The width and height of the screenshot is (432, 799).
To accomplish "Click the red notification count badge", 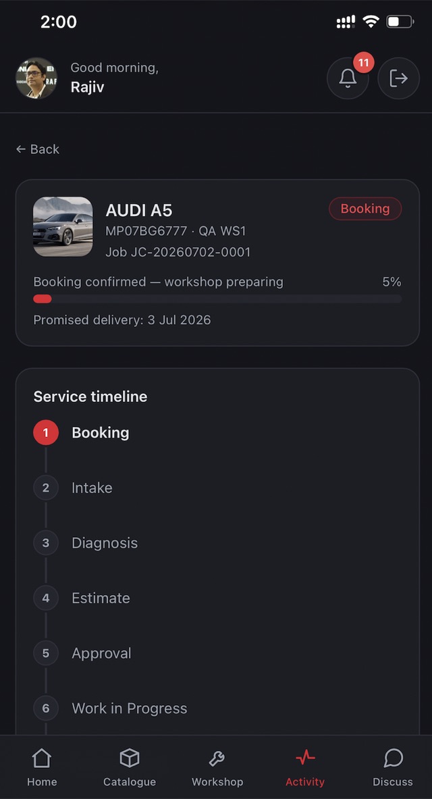I will coord(363,63).
